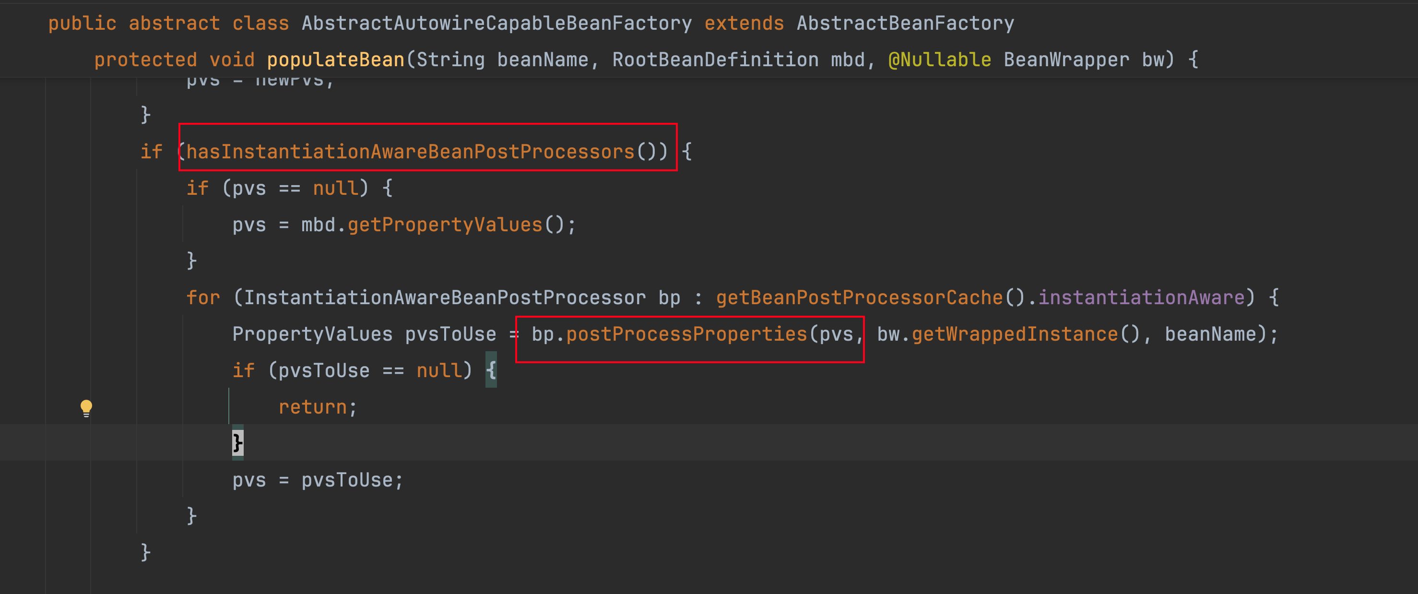Click the instantiationAware field reference
This screenshot has height=594, width=1418.
[x=1141, y=297]
